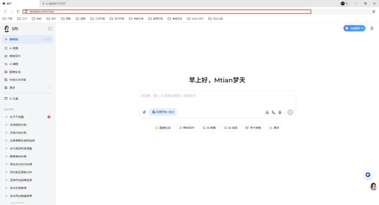Start a voice call with phone icon
The height and width of the screenshot is (205, 379).
(273, 112)
